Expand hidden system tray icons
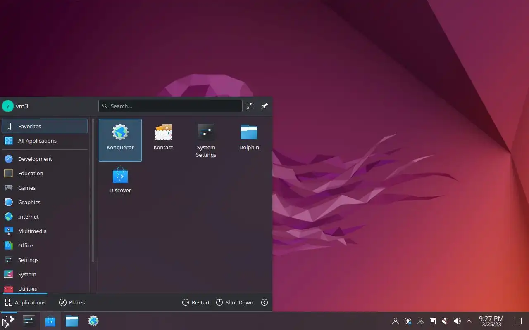The width and height of the screenshot is (529, 330). tap(469, 321)
